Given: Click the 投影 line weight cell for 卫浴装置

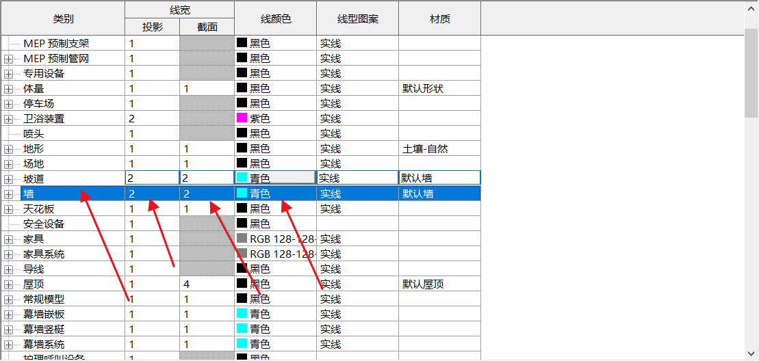Looking at the screenshot, I should [x=152, y=118].
